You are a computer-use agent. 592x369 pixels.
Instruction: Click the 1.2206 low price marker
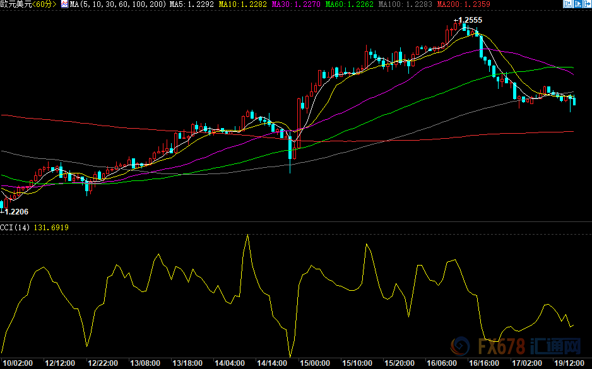pyautogui.click(x=15, y=211)
